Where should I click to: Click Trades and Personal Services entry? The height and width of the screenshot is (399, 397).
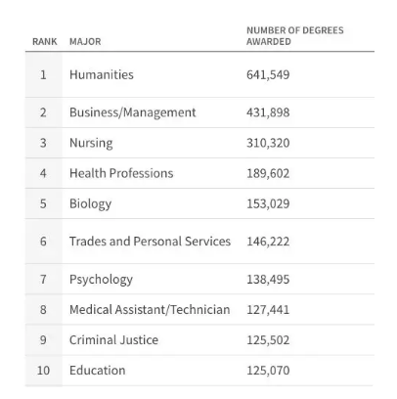[150, 242]
